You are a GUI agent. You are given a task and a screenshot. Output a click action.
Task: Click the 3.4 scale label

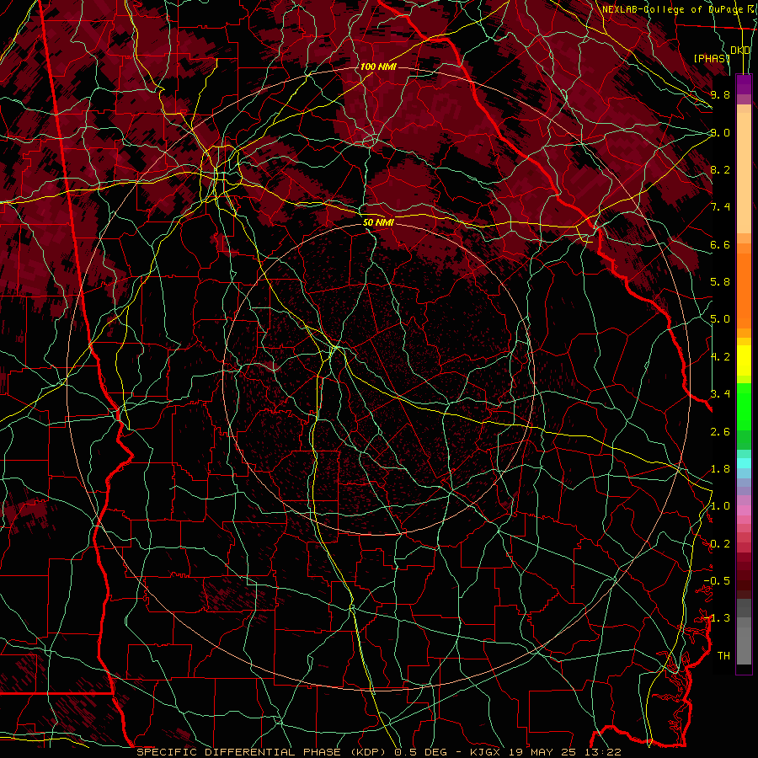pos(720,394)
